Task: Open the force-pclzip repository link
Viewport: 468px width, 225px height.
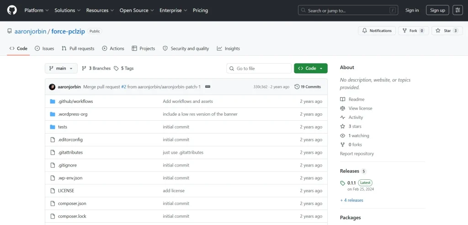Action: coord(69,32)
